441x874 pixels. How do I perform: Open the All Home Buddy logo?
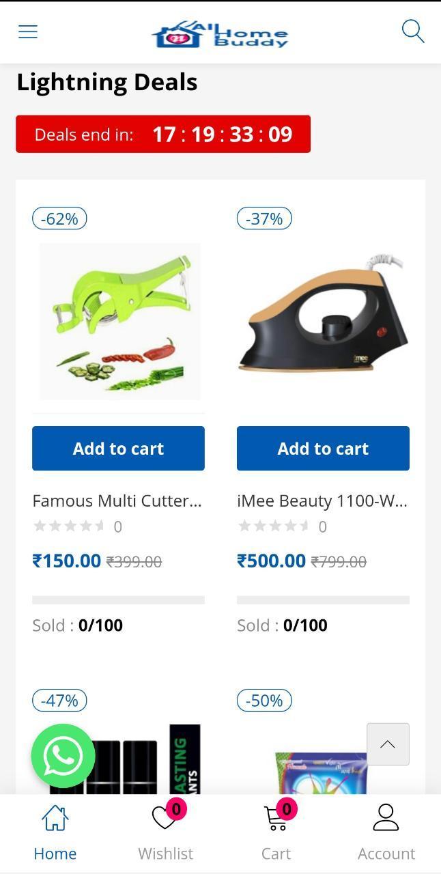coord(220,33)
